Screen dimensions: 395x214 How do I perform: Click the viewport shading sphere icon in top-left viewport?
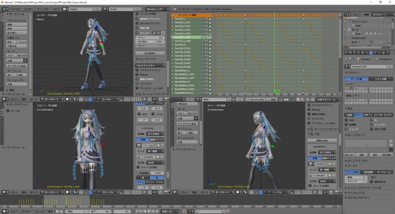pos(68,99)
